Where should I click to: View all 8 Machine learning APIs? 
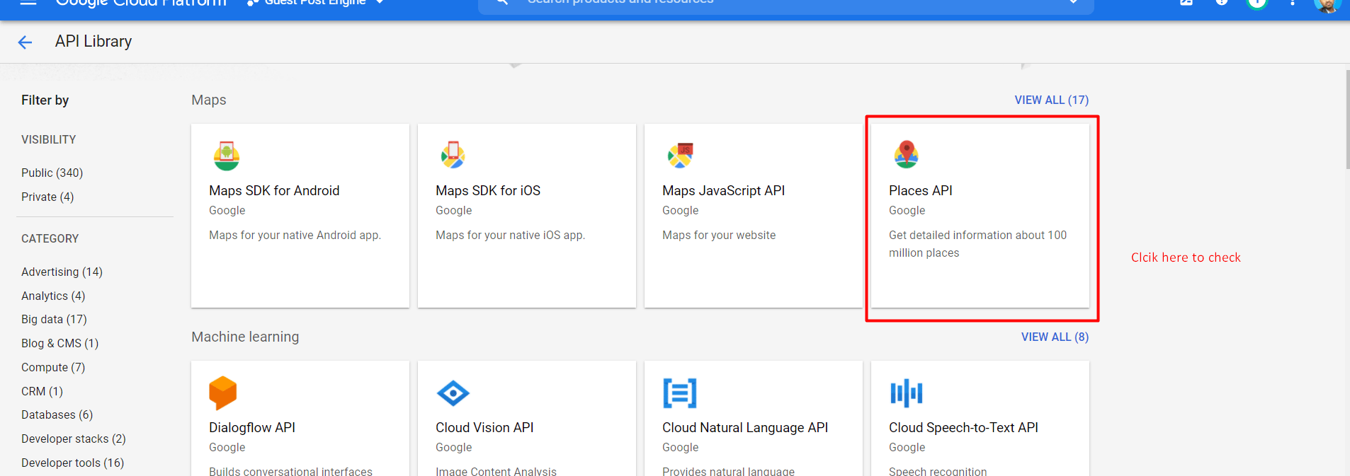pos(1054,337)
